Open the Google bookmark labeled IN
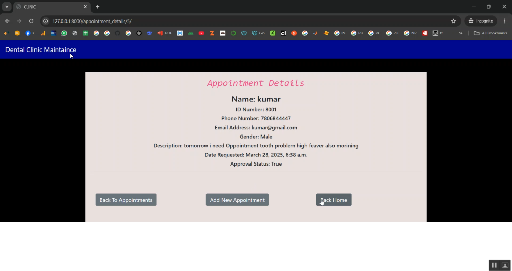 [340, 33]
